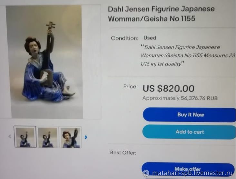Click the Price label
Screen dimensions: 236x179
click(x=130, y=86)
